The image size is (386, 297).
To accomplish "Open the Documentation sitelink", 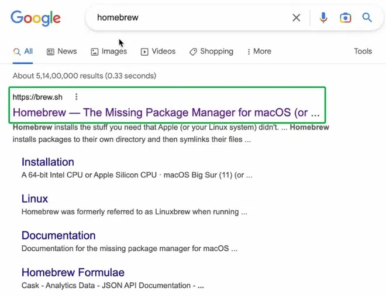I will pos(58,235).
